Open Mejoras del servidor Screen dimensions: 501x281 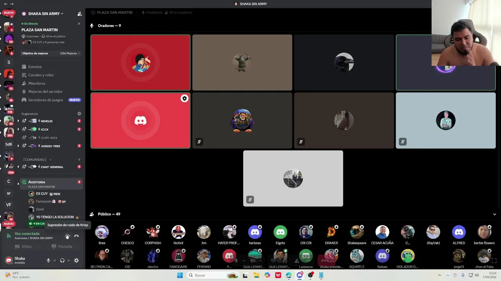(x=45, y=91)
